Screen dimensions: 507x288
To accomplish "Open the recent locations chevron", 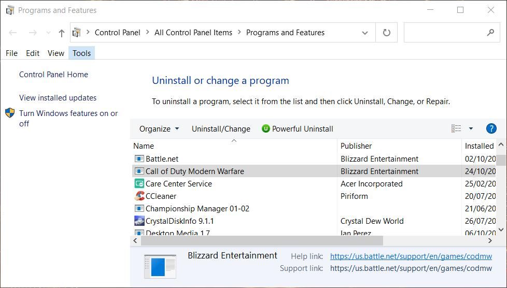I will (48, 33).
